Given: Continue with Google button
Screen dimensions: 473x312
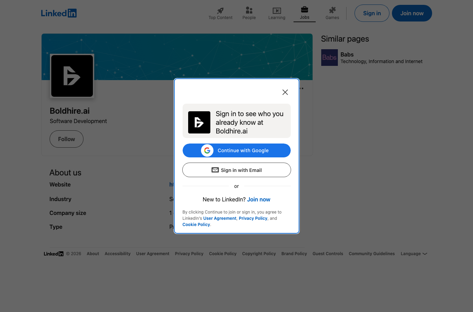Looking at the screenshot, I should (x=237, y=150).
